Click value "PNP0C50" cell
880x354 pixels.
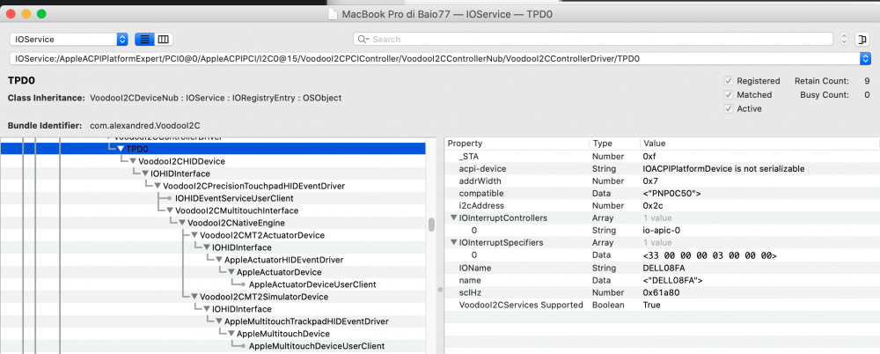click(672, 194)
